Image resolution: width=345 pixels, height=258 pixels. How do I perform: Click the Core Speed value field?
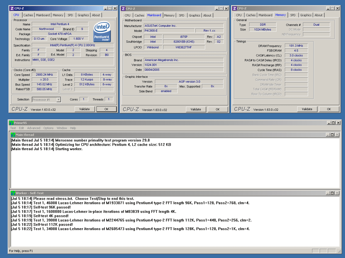pos(44,75)
